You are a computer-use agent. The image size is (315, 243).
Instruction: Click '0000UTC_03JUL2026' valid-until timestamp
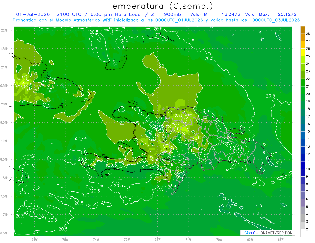(276, 20)
